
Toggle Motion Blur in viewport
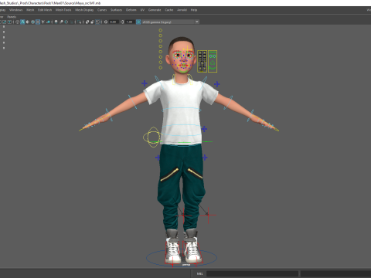point(61,22)
